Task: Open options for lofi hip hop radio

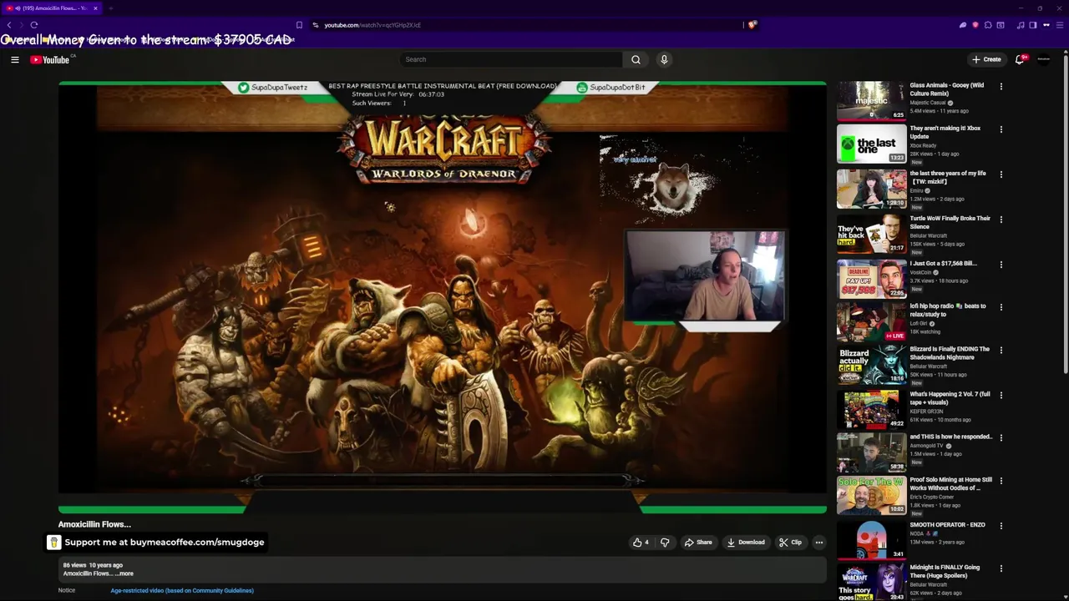Action: (x=1001, y=307)
